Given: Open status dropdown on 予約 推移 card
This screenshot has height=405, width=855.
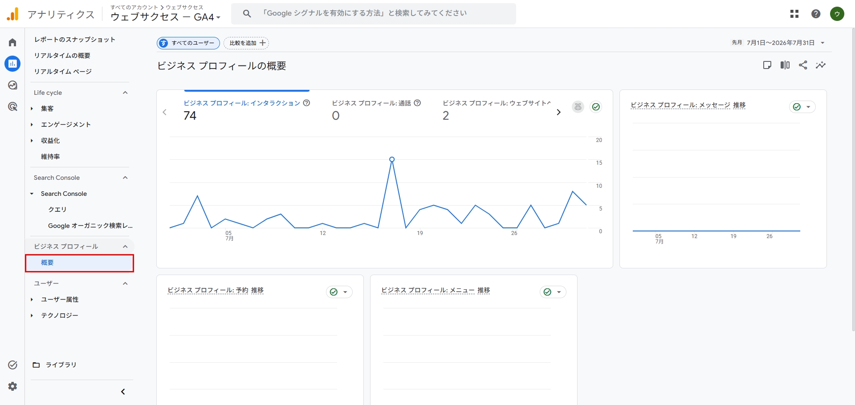Looking at the screenshot, I should click(x=339, y=292).
